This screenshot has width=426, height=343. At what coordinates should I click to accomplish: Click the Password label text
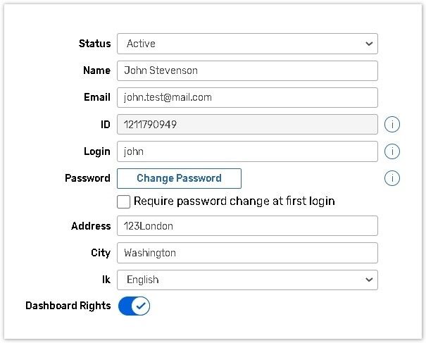tap(87, 178)
